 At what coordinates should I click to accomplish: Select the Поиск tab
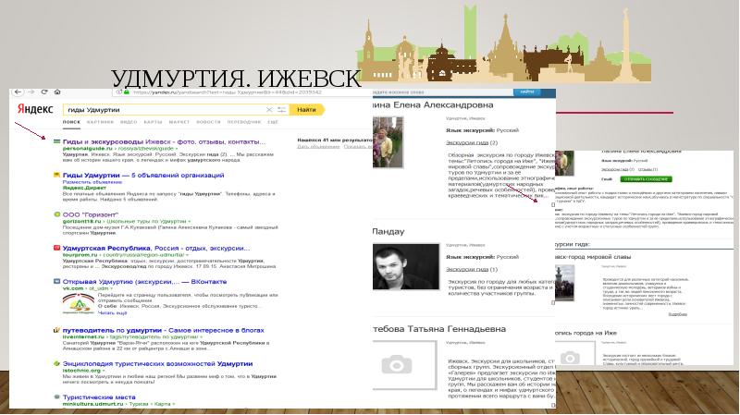pyautogui.click(x=72, y=122)
